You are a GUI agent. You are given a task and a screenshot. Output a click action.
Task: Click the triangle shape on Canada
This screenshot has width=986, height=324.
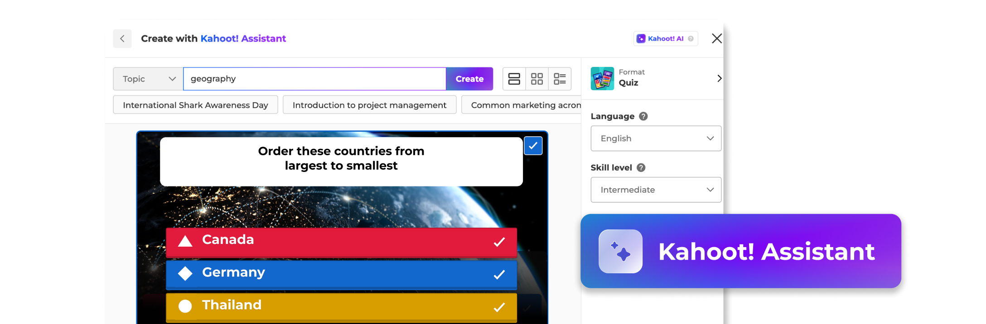[x=185, y=241]
